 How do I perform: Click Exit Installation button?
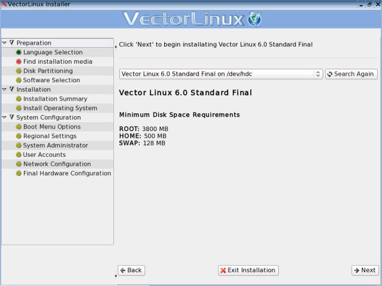pyautogui.click(x=248, y=270)
